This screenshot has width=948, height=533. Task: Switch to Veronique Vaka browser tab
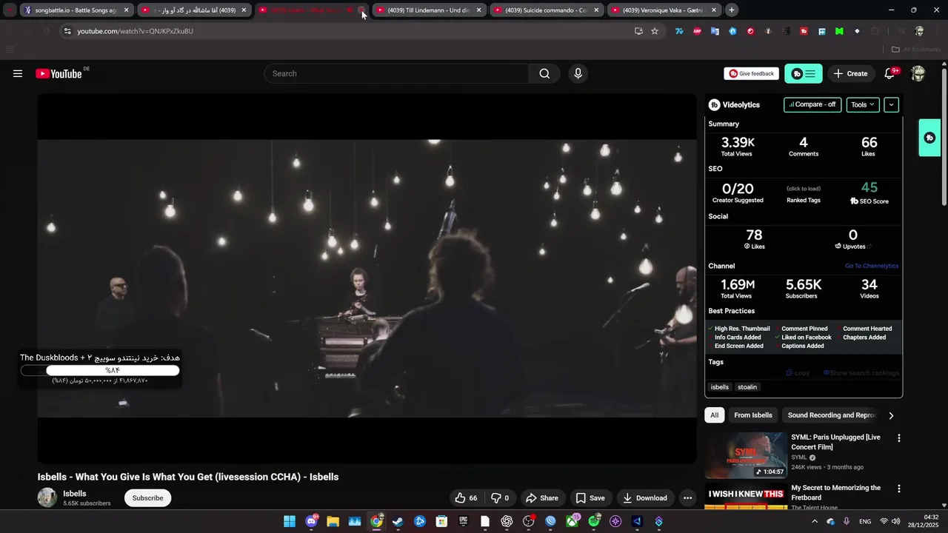[x=664, y=10]
